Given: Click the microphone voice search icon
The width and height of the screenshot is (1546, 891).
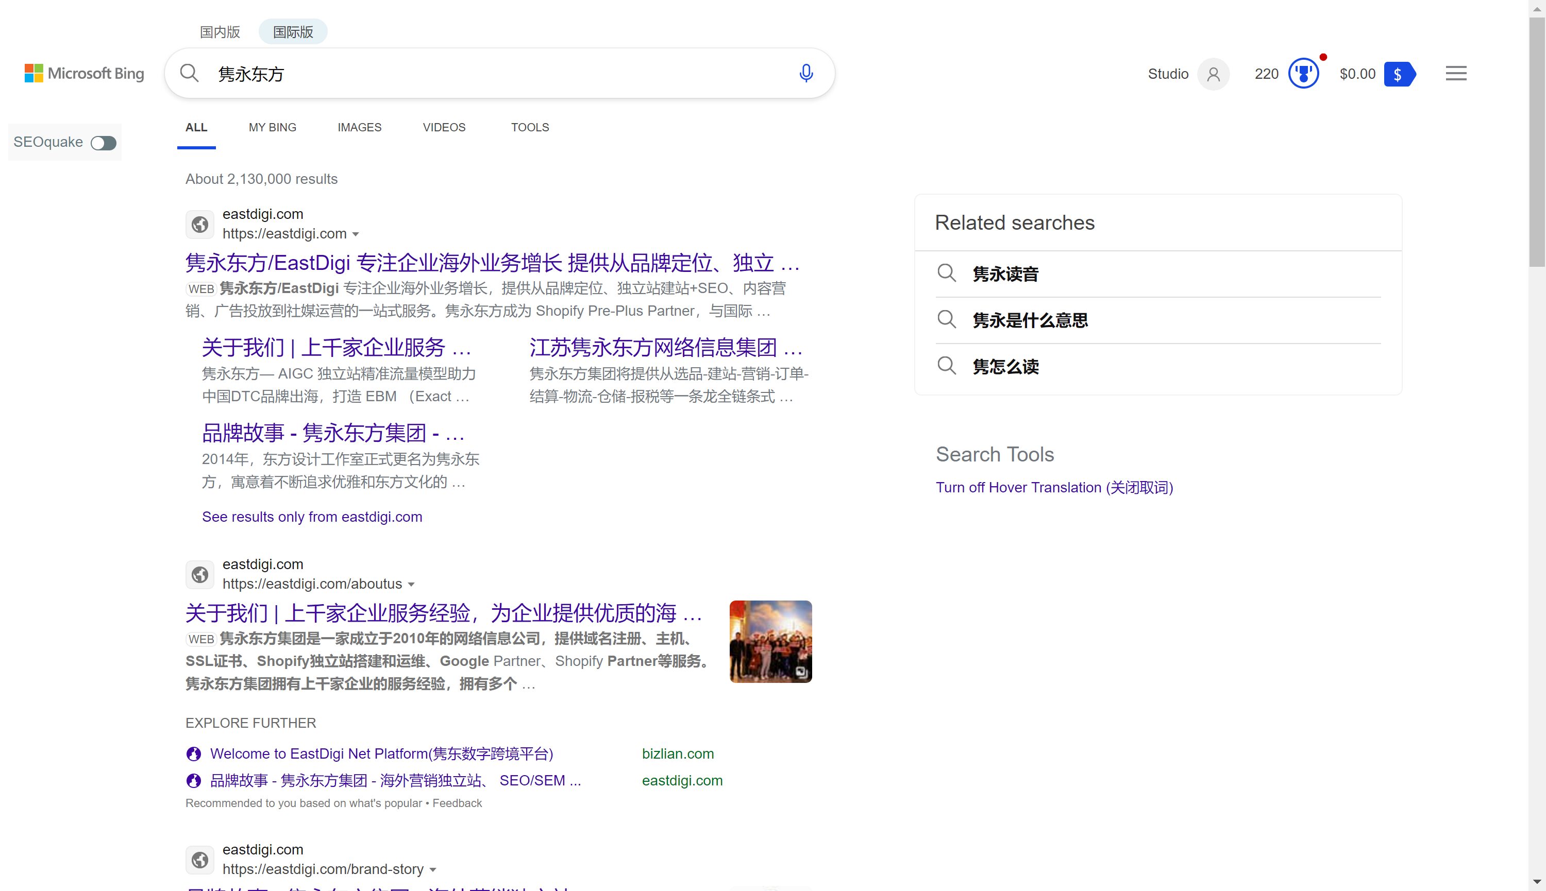Looking at the screenshot, I should [806, 74].
